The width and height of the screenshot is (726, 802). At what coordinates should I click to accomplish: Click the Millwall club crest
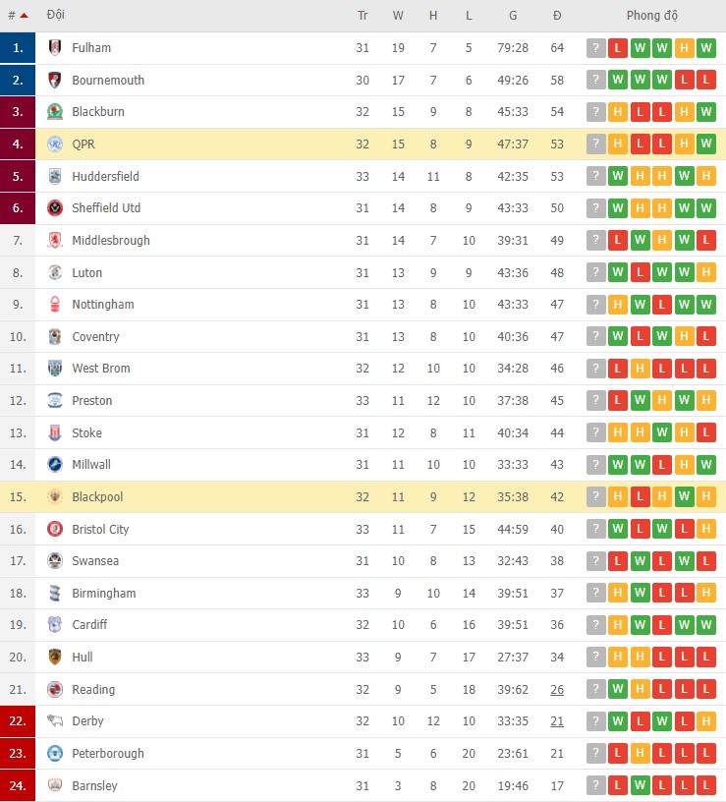click(54, 464)
